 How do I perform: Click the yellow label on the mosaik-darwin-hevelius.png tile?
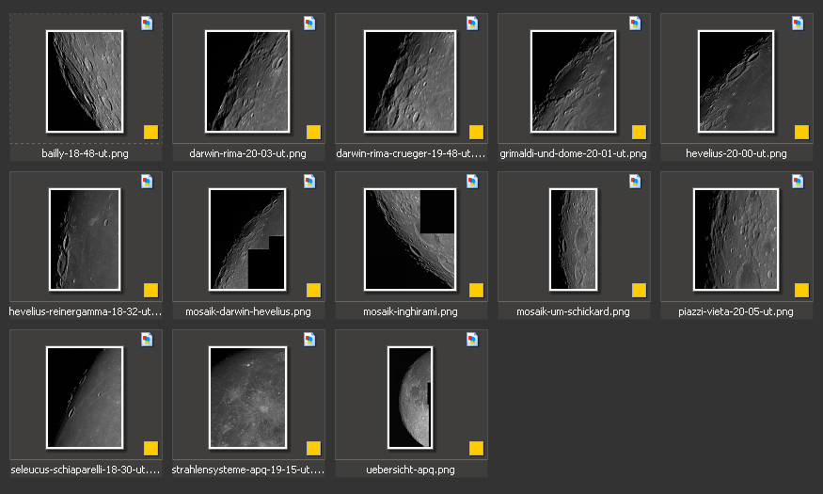coord(313,290)
